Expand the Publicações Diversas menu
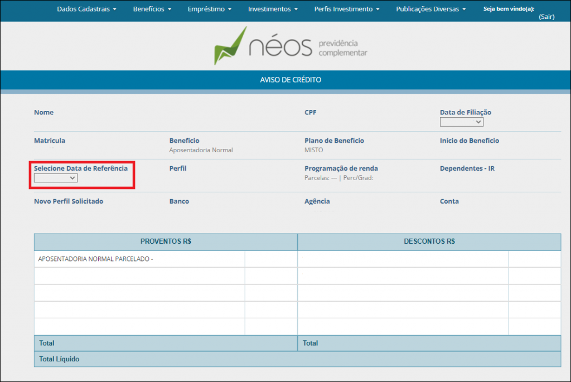The image size is (571, 382). (x=430, y=9)
